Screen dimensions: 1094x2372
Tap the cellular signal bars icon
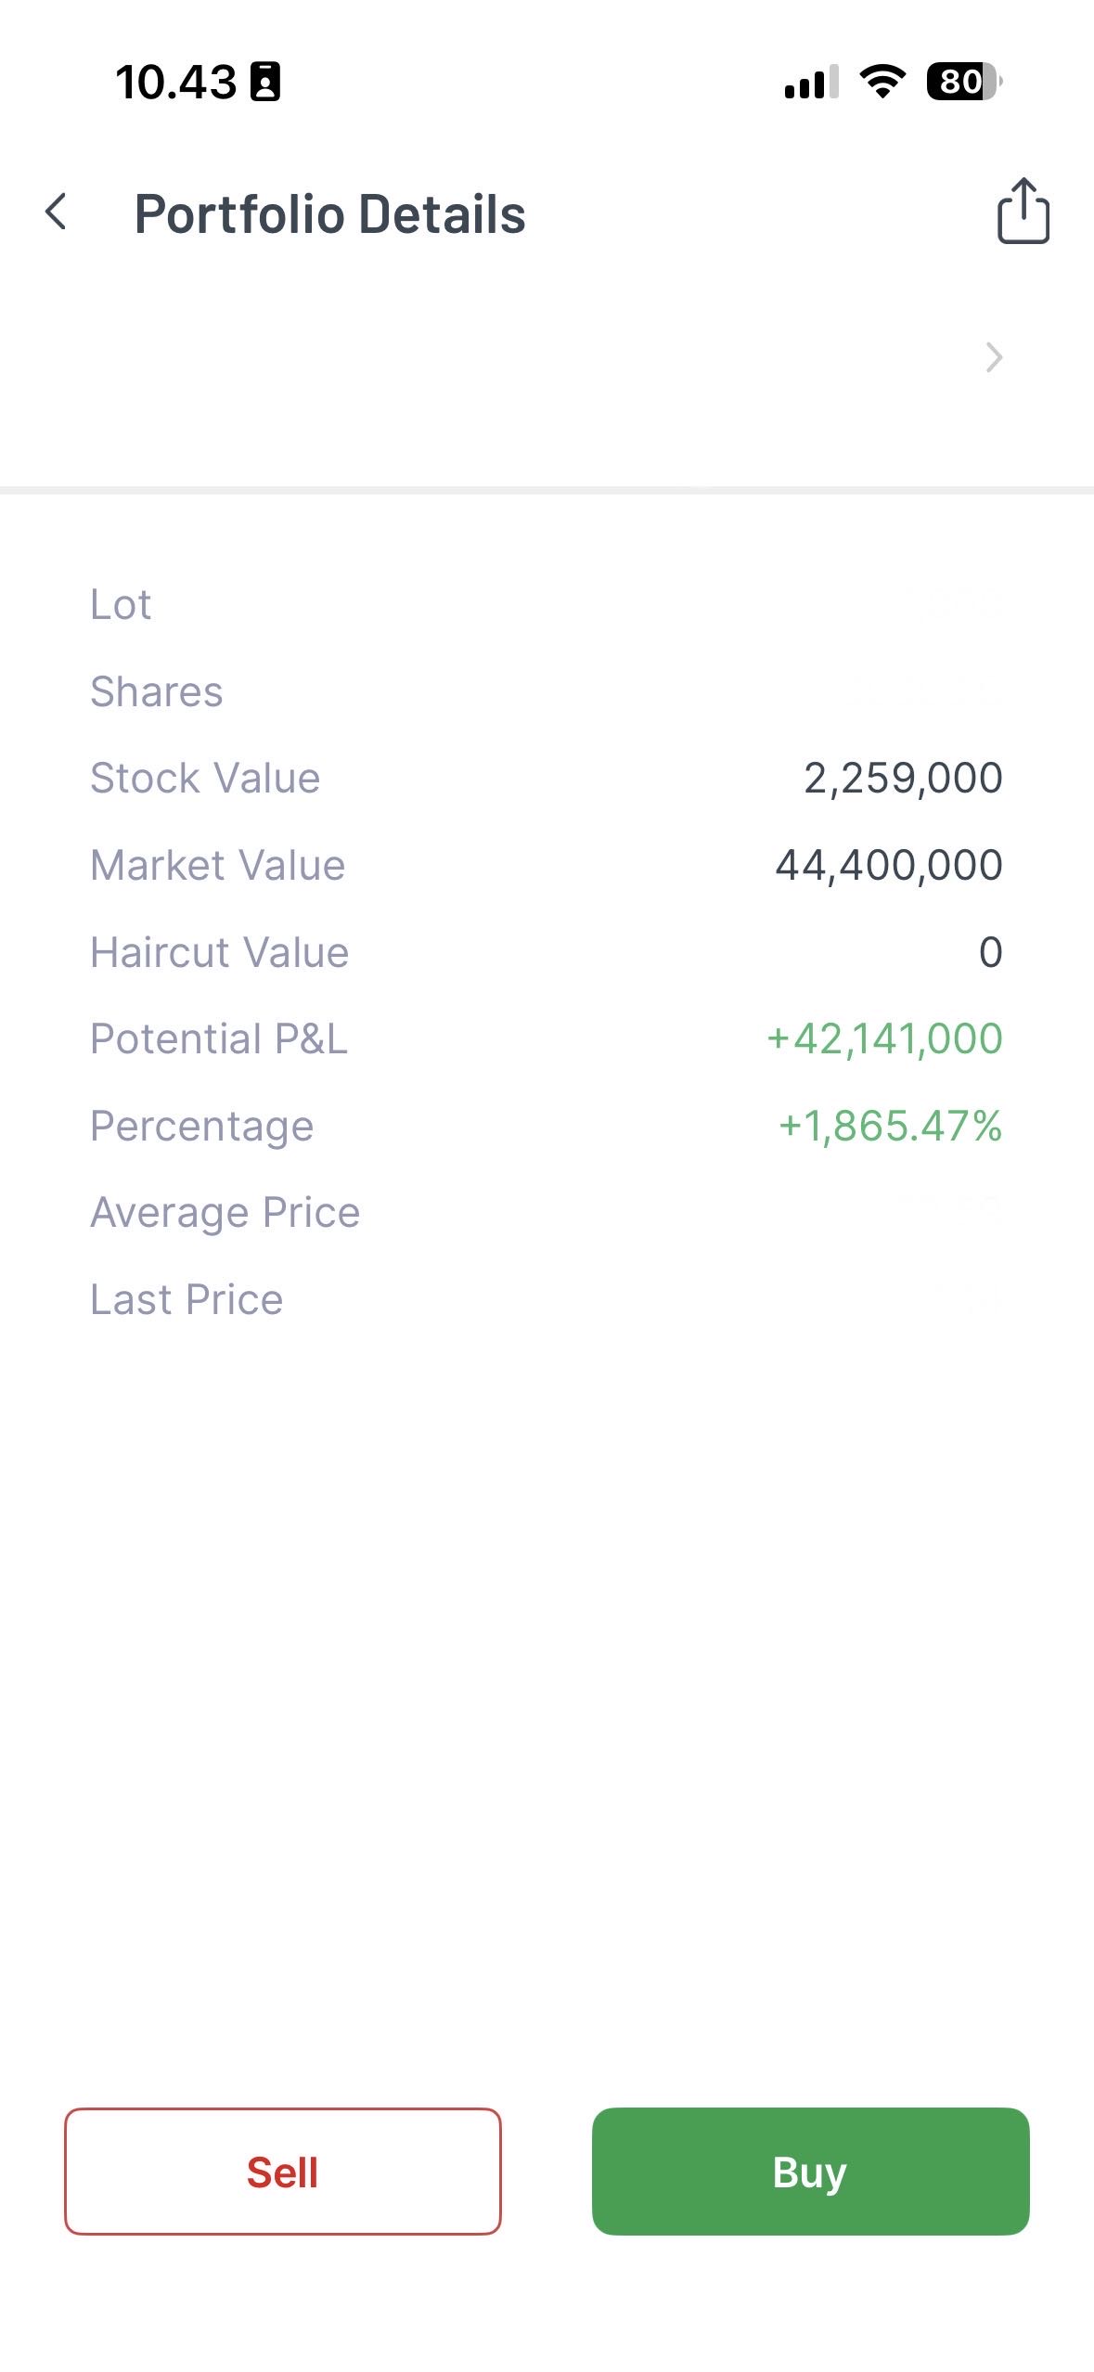(811, 83)
